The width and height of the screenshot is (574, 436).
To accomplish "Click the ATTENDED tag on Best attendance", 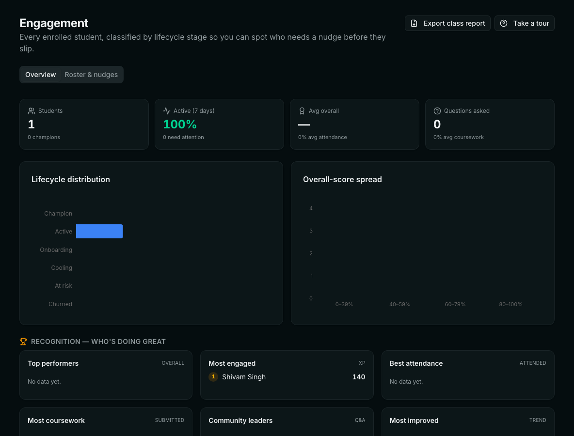I will tap(533, 363).
